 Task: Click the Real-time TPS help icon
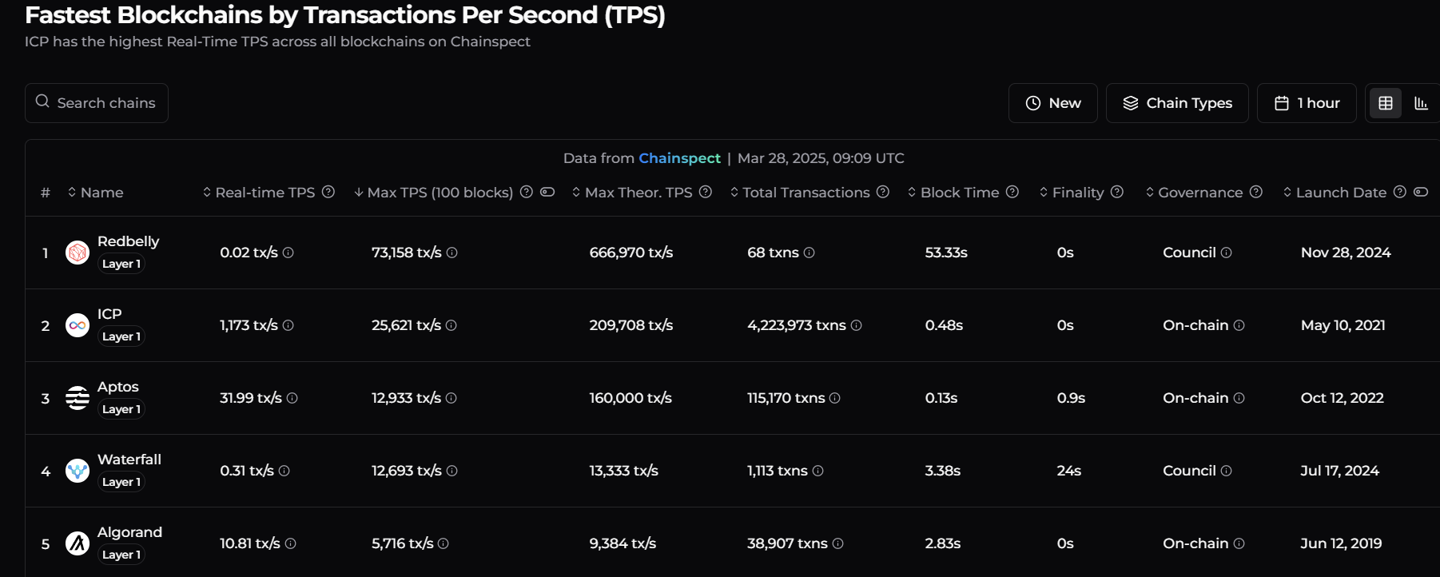tap(328, 192)
